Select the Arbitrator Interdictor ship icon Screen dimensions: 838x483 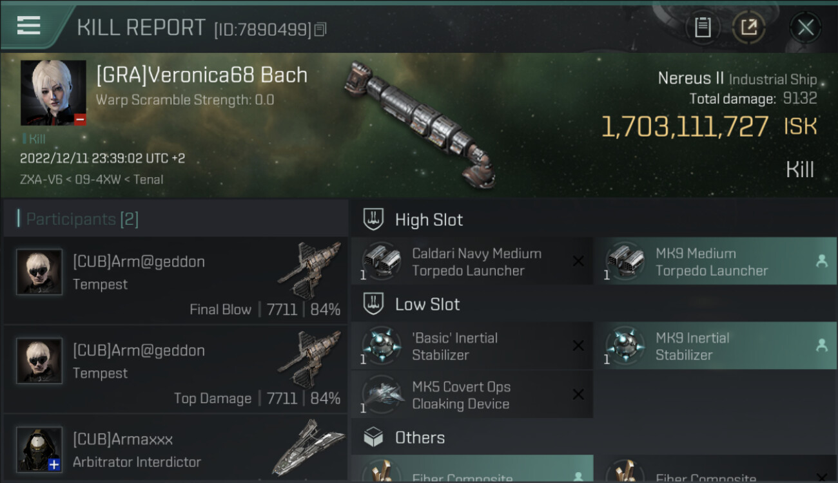point(308,448)
